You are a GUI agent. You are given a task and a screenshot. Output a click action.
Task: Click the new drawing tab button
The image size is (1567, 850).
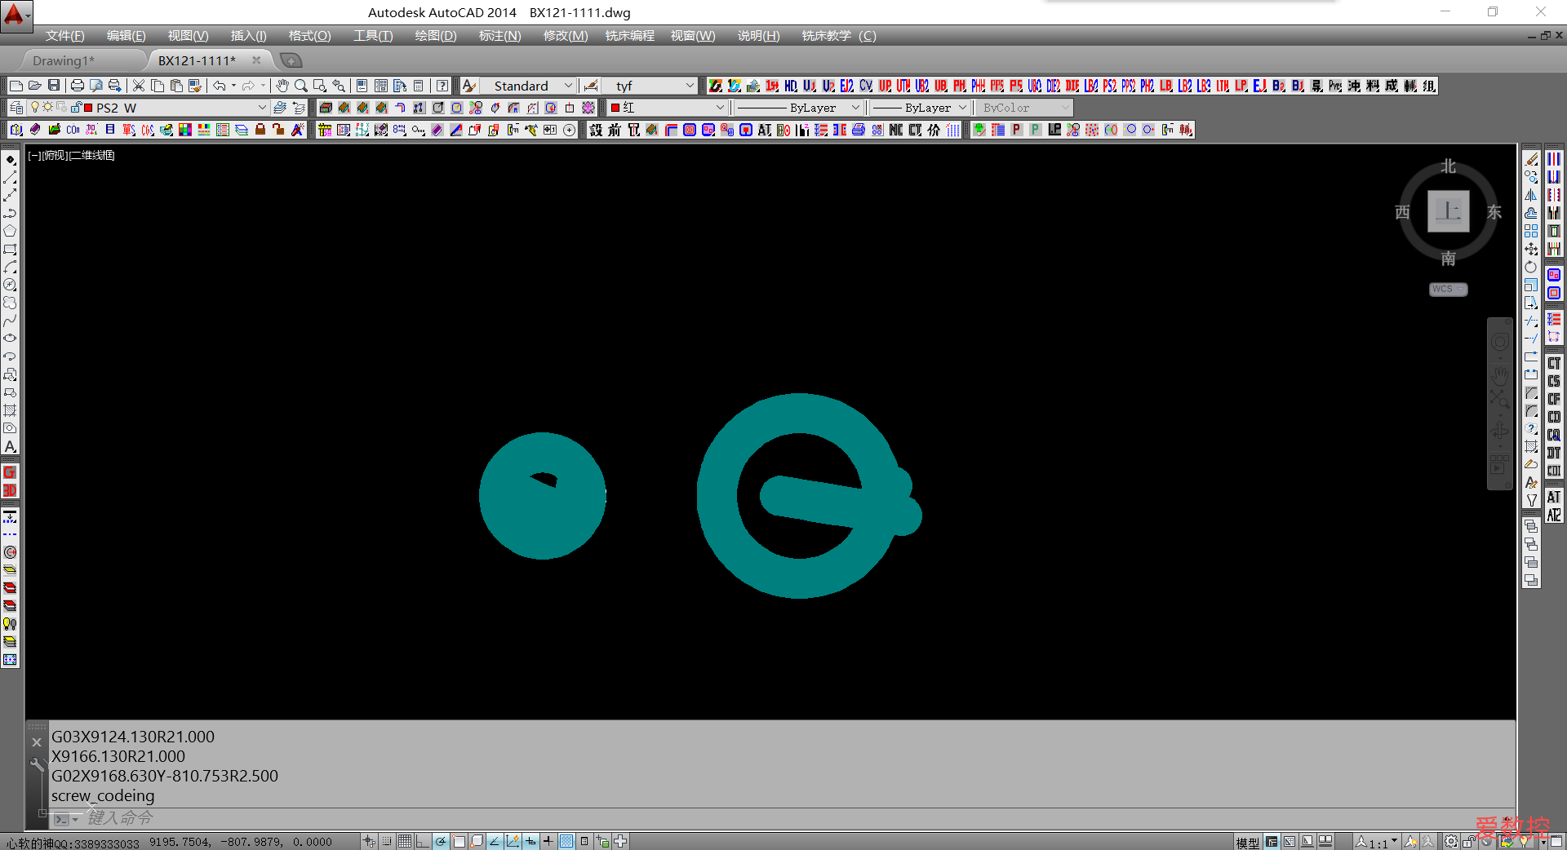291,60
